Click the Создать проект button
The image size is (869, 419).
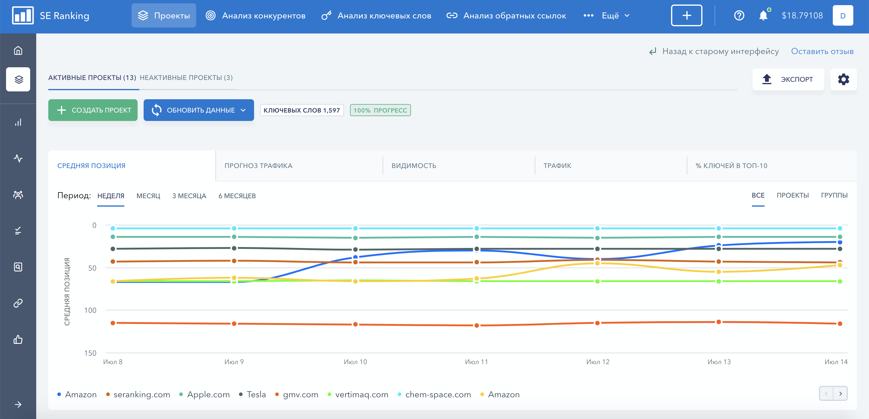point(93,110)
